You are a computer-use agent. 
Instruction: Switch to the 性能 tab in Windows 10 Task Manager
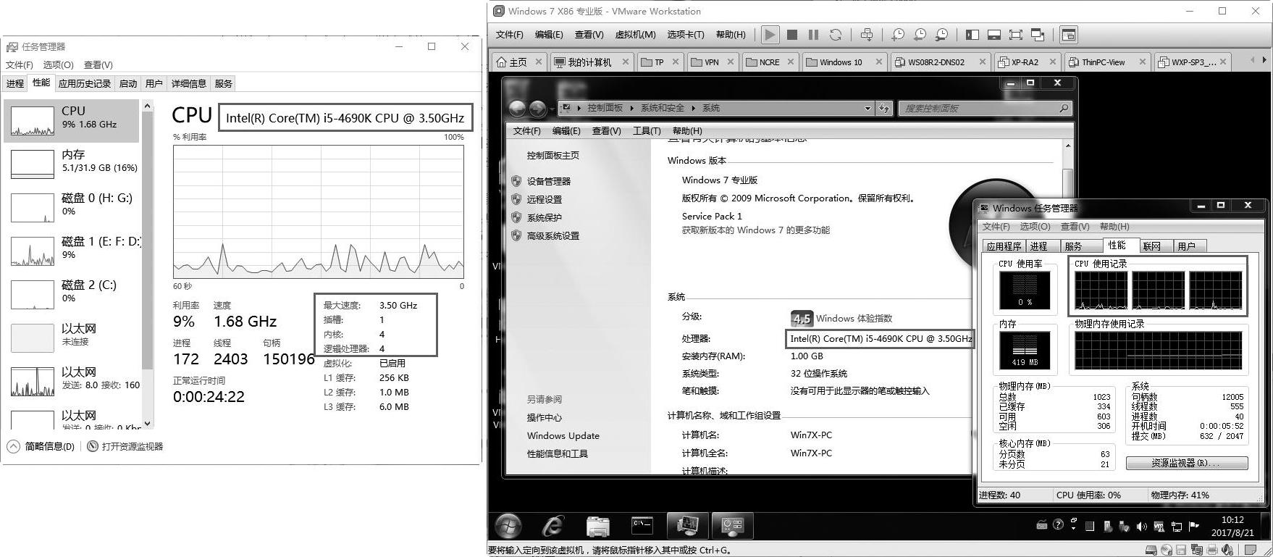pos(41,83)
